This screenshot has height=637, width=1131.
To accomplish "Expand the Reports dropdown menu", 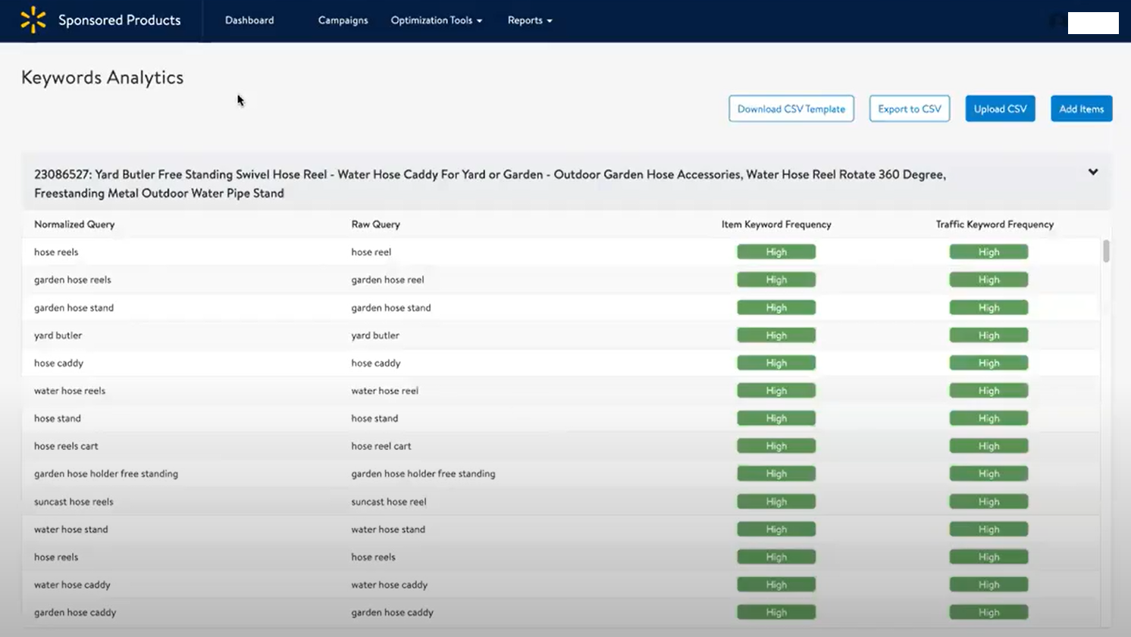I will click(530, 20).
